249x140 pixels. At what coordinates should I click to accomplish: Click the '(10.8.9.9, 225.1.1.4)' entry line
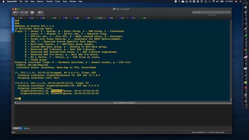coord(52,83)
